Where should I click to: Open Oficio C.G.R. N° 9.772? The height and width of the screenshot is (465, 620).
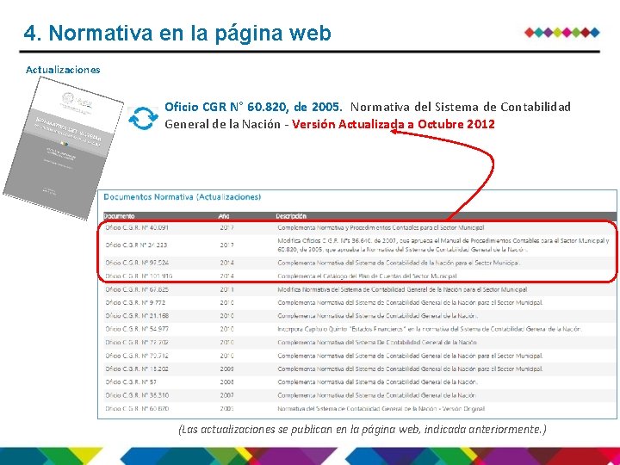point(135,303)
